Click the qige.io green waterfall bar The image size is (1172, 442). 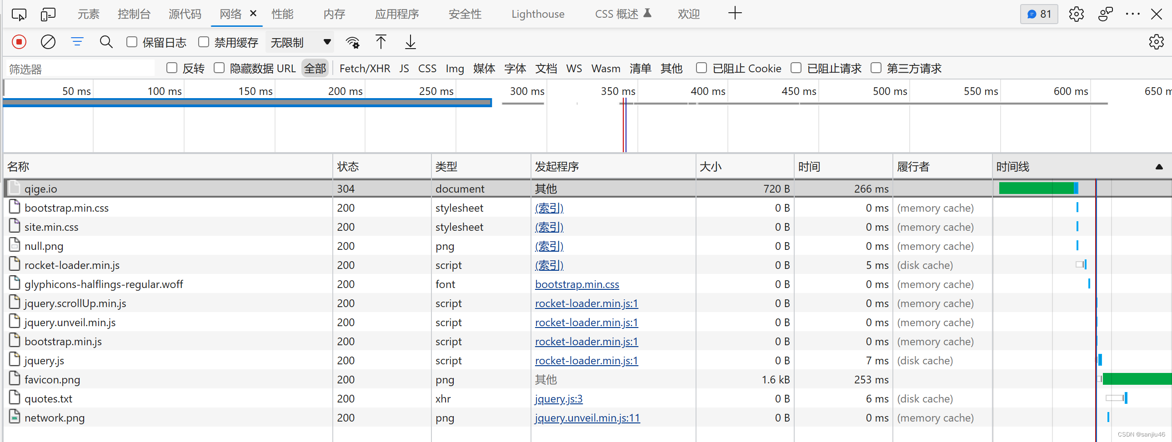[x=1038, y=188]
